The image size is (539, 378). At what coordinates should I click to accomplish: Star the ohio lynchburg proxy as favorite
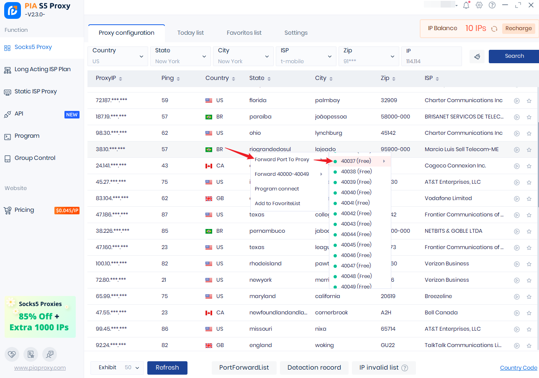tap(529, 133)
